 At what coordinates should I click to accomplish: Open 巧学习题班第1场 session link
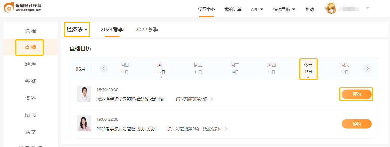pos(194,99)
